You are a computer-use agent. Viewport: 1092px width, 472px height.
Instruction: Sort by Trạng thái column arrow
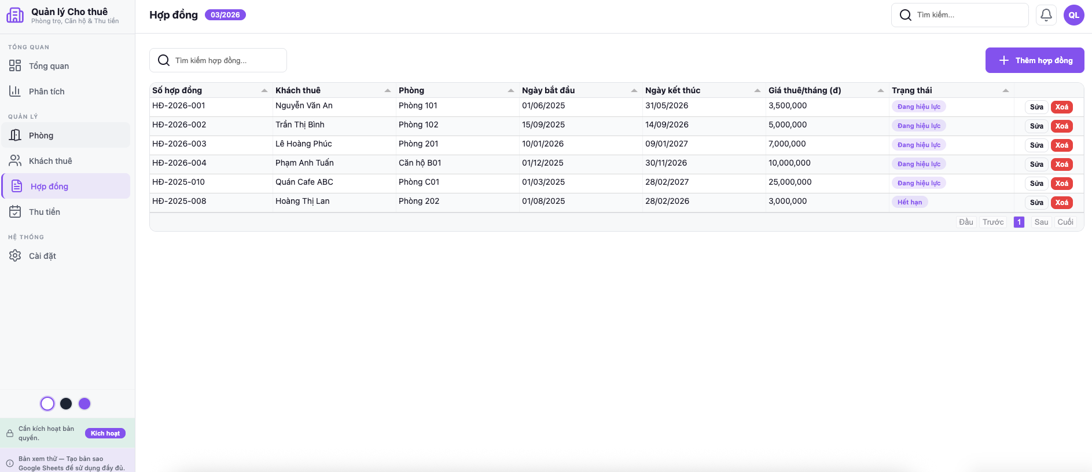[1006, 91]
